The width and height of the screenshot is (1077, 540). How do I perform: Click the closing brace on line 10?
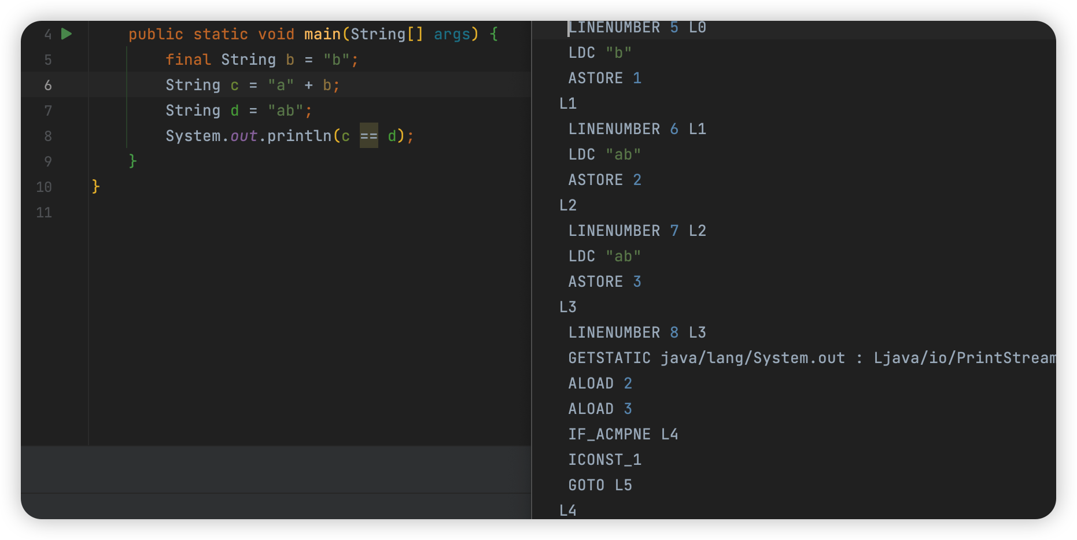95,186
